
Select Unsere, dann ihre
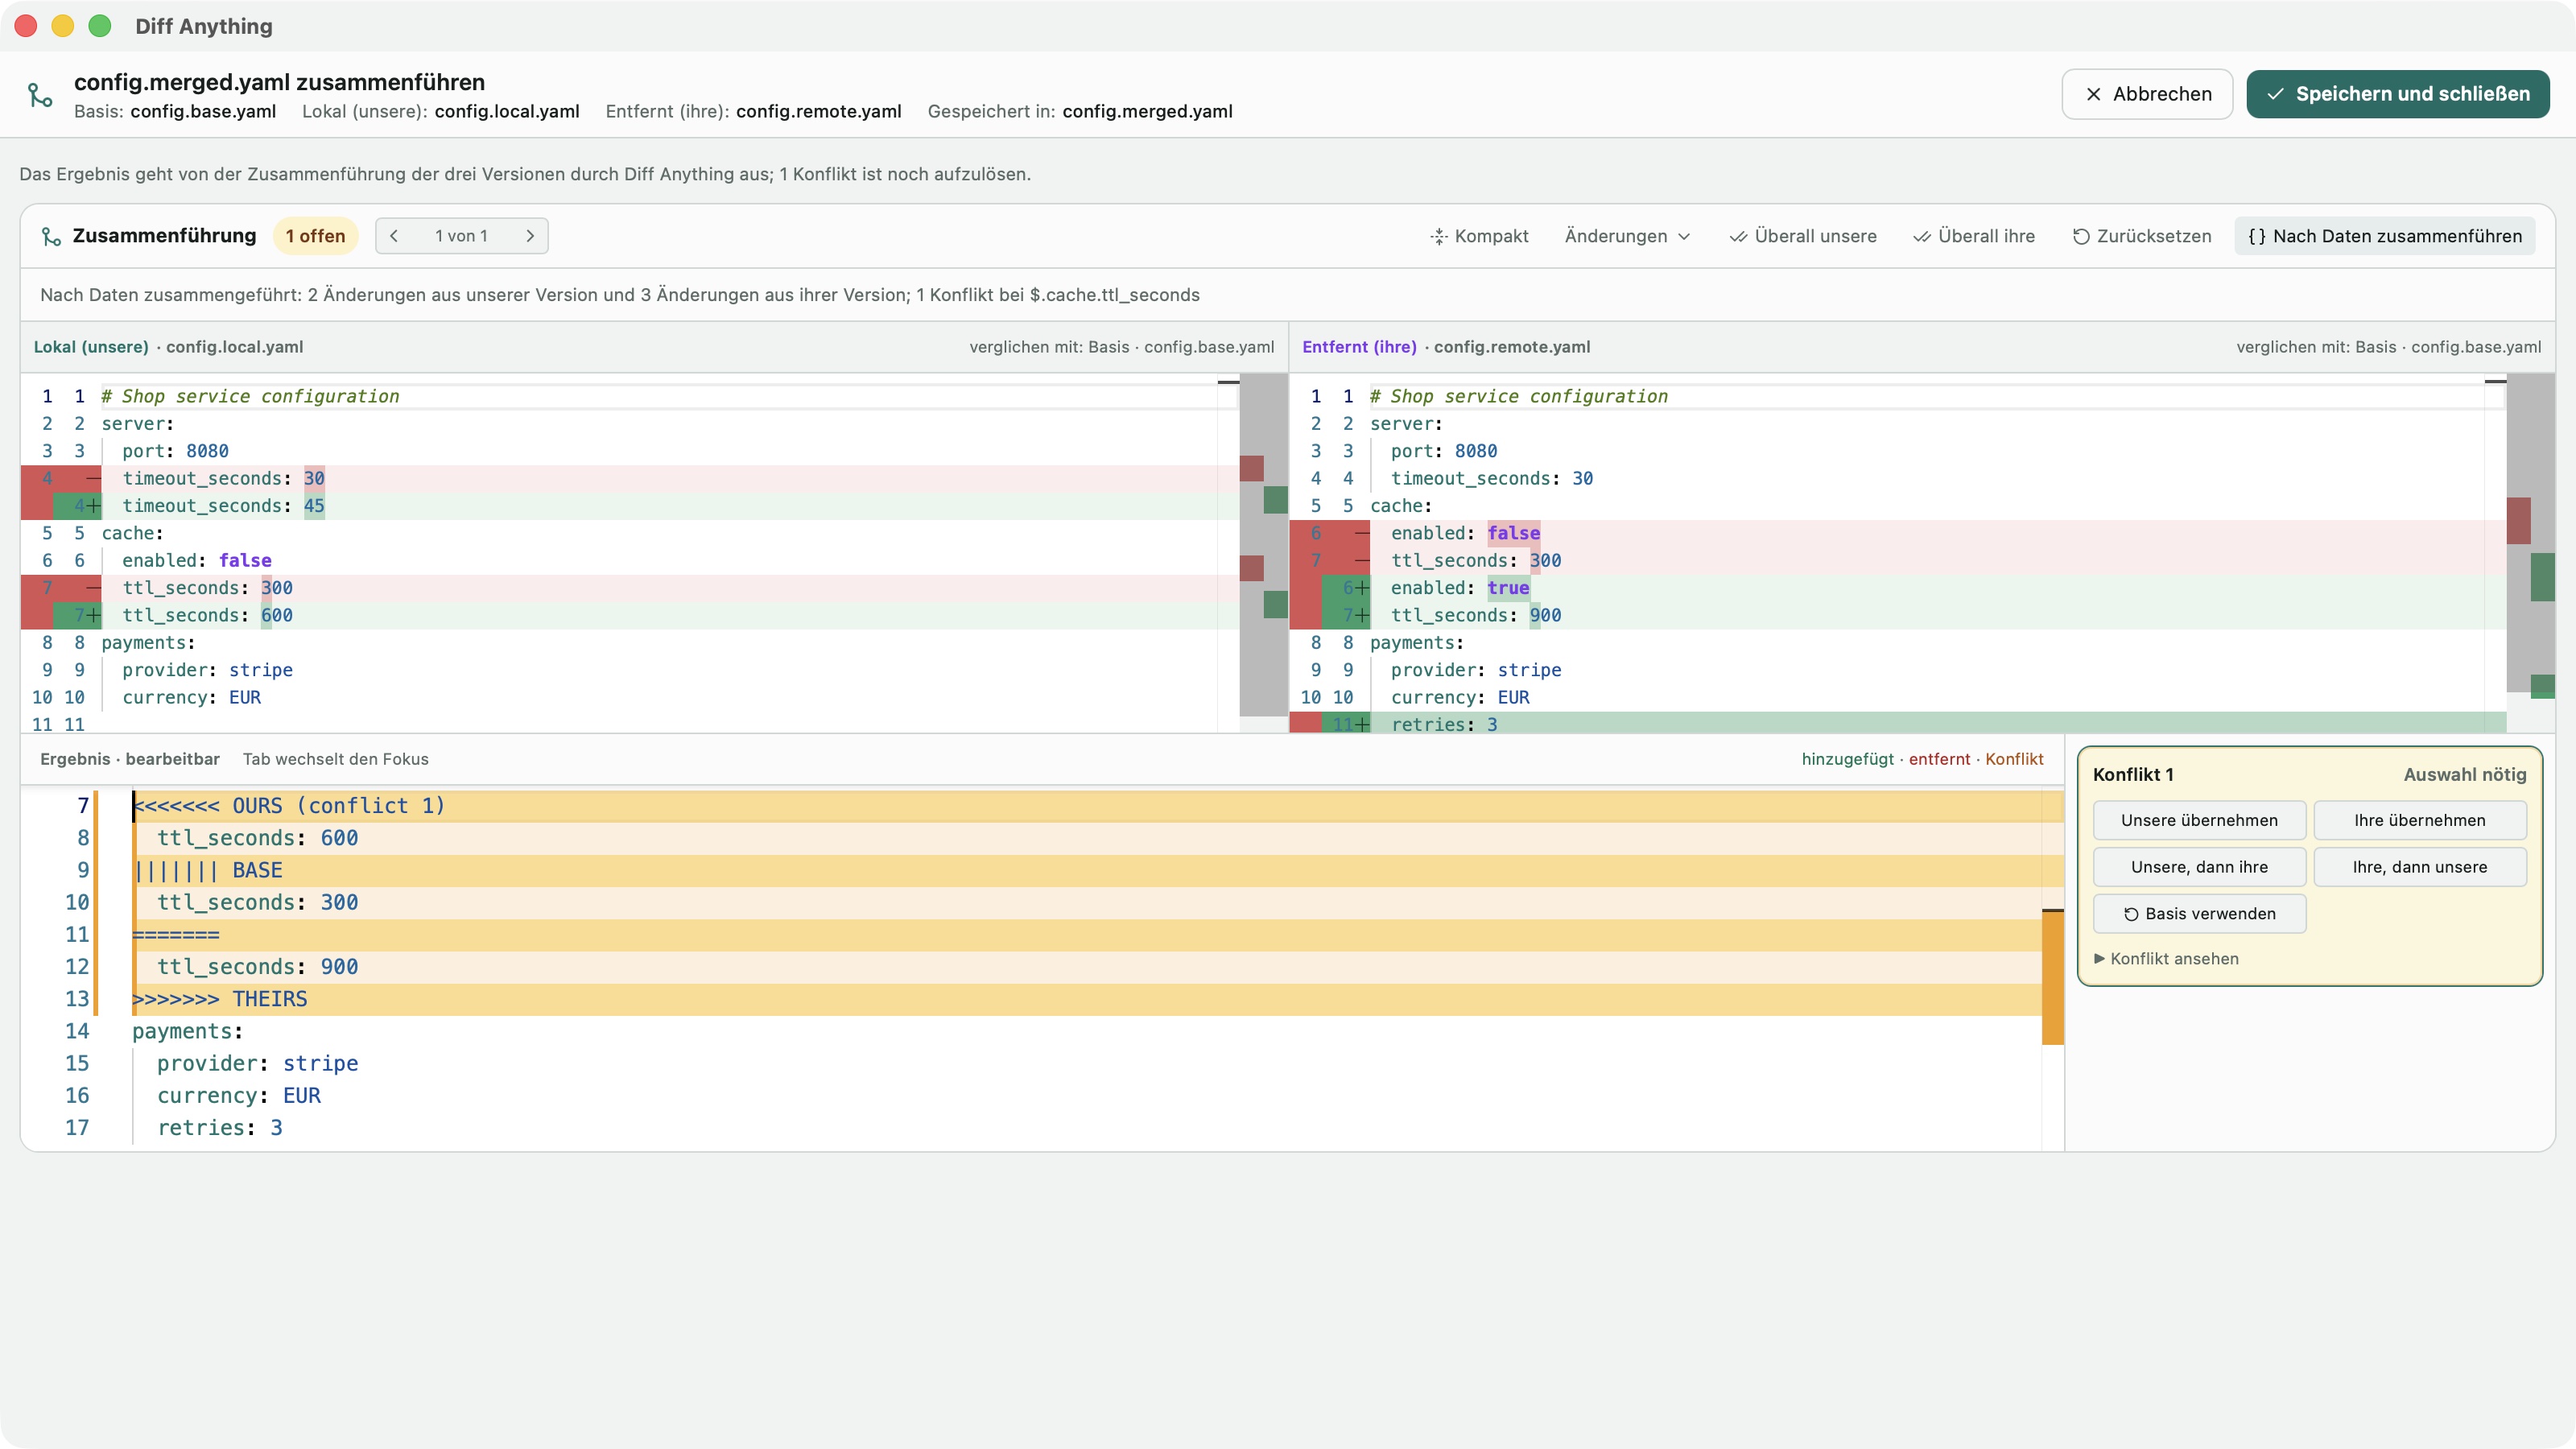tap(2199, 867)
